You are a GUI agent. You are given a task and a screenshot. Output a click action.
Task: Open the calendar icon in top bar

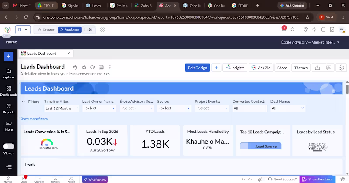point(323,30)
